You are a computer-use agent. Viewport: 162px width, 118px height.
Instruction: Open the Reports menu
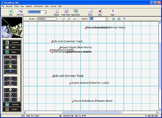(x=29, y=6)
